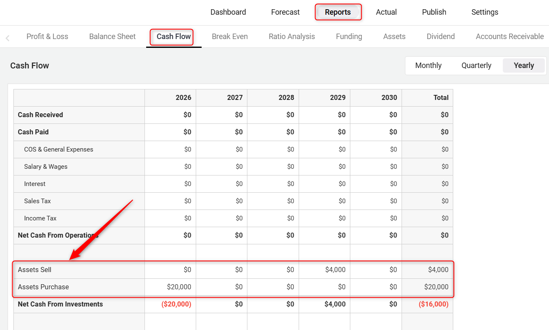Select the Salary & Wages row label
The width and height of the screenshot is (549, 330).
coord(46,166)
